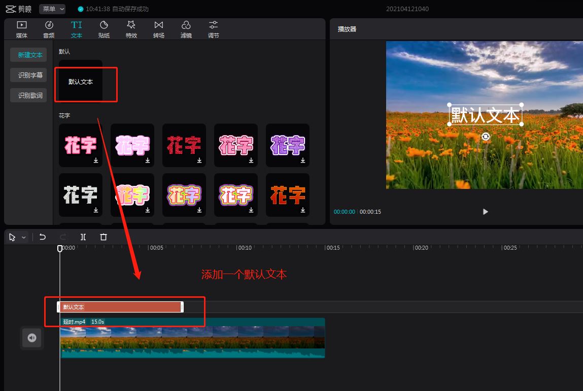Click the 00:15 mark on timeline ruler
Screen dimensions: 583x391
tap(332, 248)
